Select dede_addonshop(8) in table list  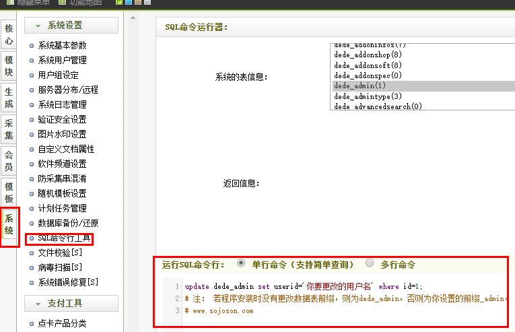[423, 55]
